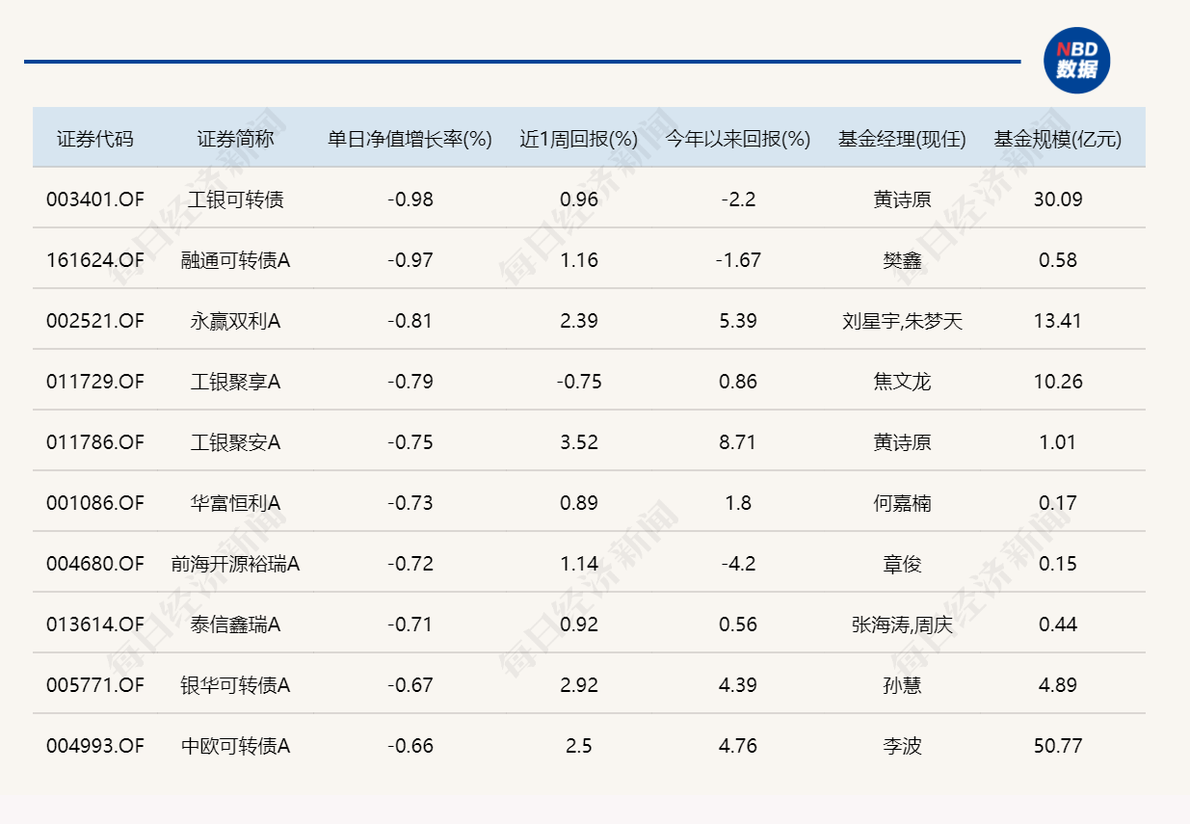Click fund code 004993.OF

(94, 746)
